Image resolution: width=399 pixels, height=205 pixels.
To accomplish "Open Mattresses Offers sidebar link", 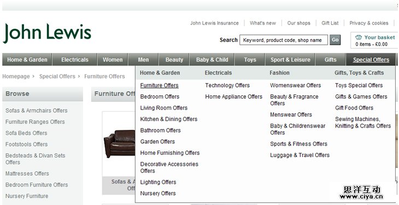I will [27, 173].
